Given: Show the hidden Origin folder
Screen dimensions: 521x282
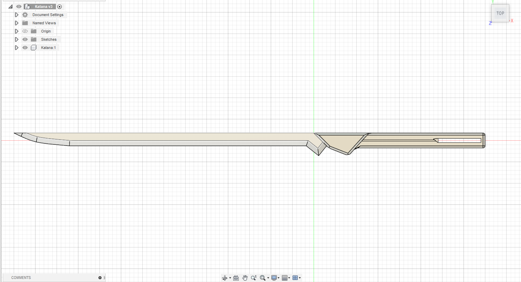Looking at the screenshot, I should pos(25,31).
